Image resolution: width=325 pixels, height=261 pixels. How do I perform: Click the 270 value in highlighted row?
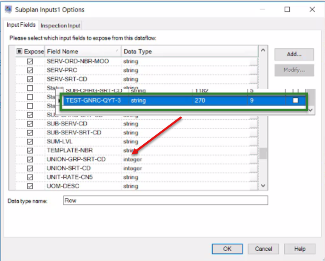point(200,101)
